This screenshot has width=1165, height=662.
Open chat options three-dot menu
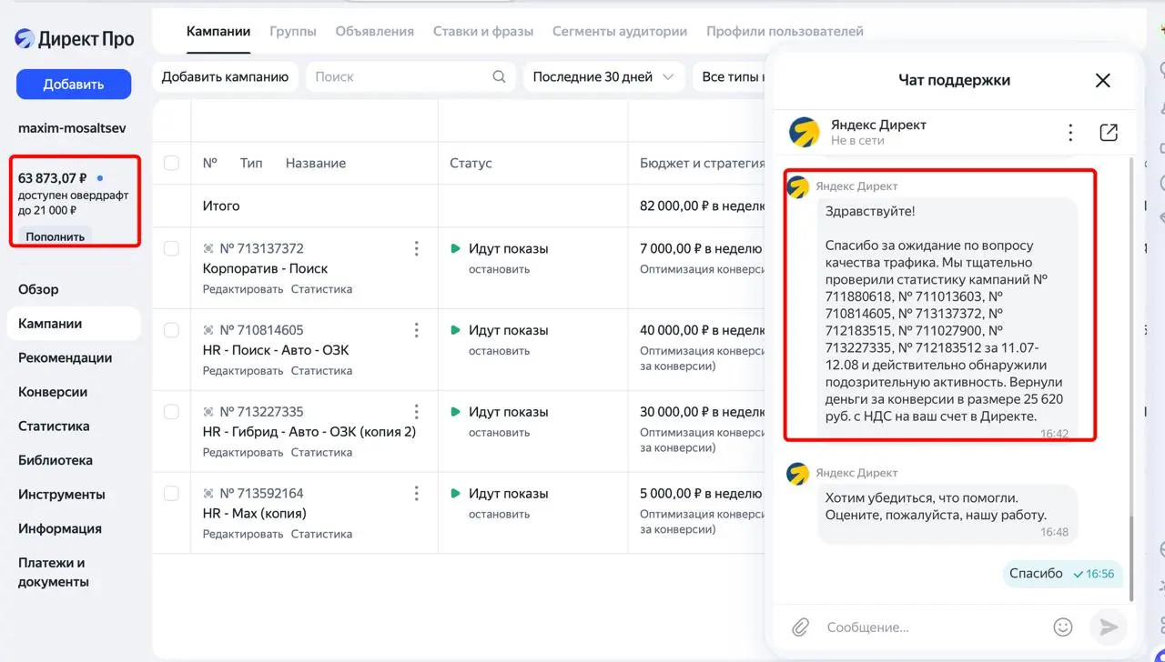(1071, 133)
